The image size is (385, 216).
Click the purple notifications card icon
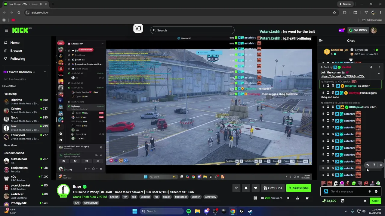(x=341, y=30)
